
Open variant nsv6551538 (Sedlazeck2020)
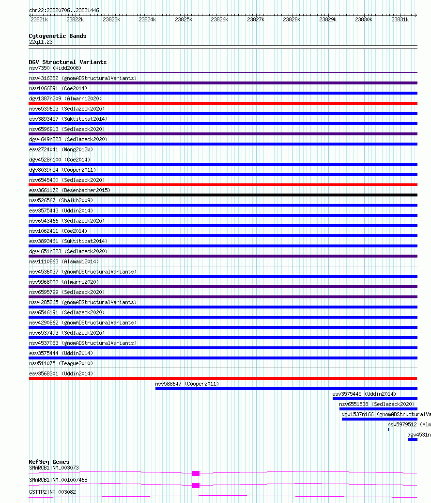pos(377,405)
